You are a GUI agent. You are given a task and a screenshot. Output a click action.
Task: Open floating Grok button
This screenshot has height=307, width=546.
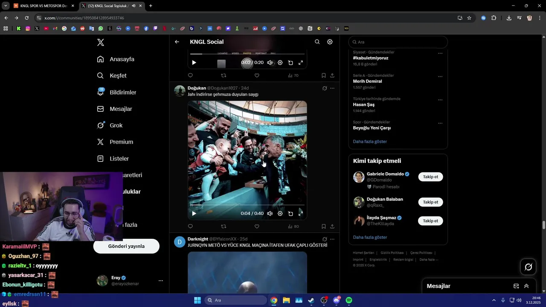pyautogui.click(x=529, y=267)
